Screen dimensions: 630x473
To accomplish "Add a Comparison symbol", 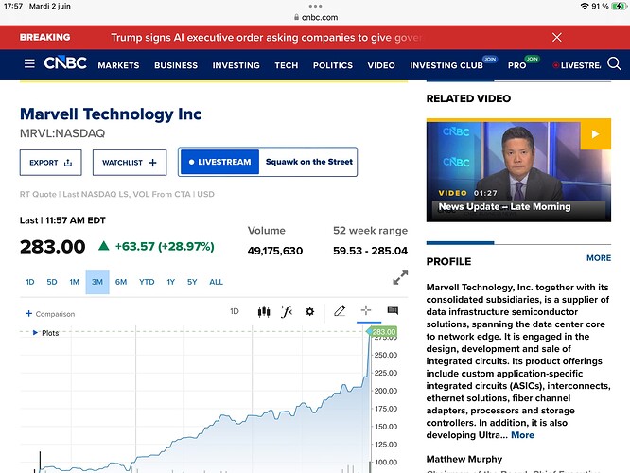I will (50, 314).
